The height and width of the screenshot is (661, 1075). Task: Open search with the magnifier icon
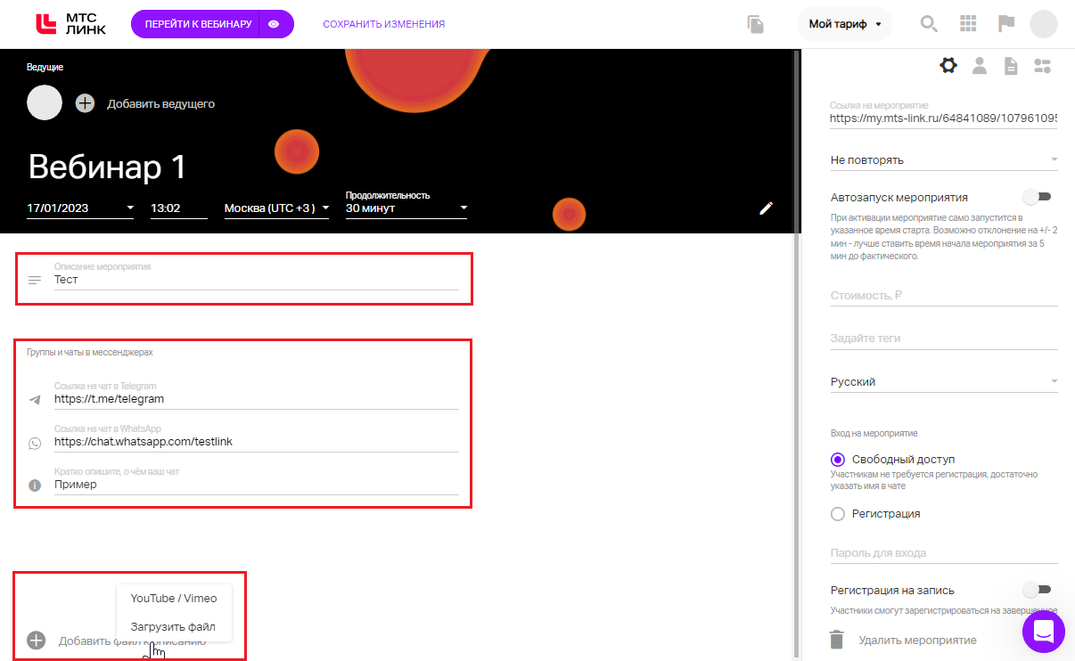[929, 24]
